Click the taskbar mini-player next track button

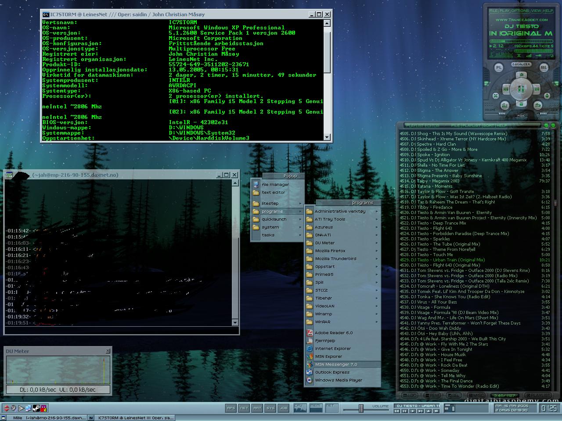tap(420, 411)
